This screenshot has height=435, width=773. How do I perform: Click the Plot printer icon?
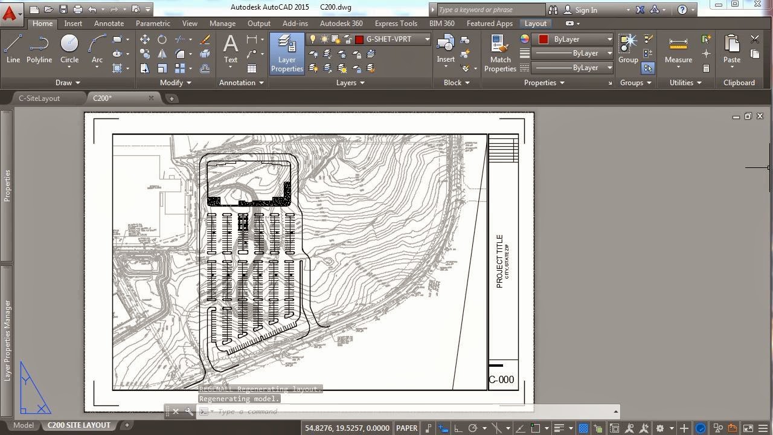(x=78, y=10)
